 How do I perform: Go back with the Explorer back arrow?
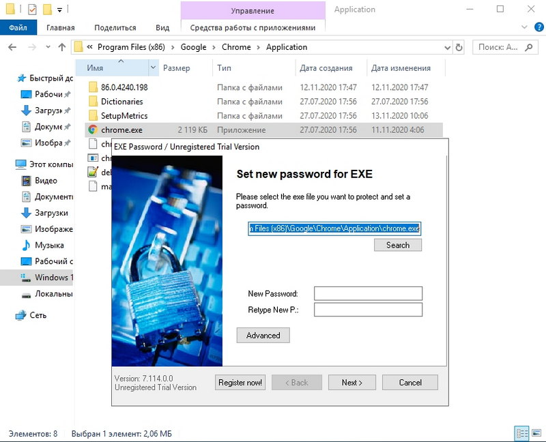(x=12, y=47)
